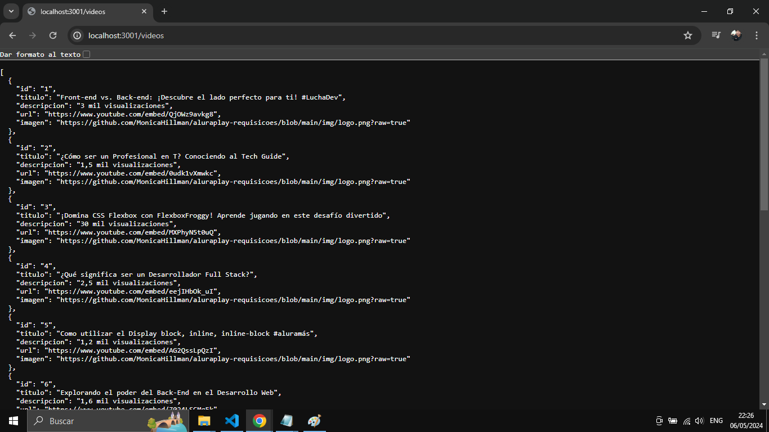Click the page scrollbar thumb
Viewport: 769px width, 432px height.
764,134
